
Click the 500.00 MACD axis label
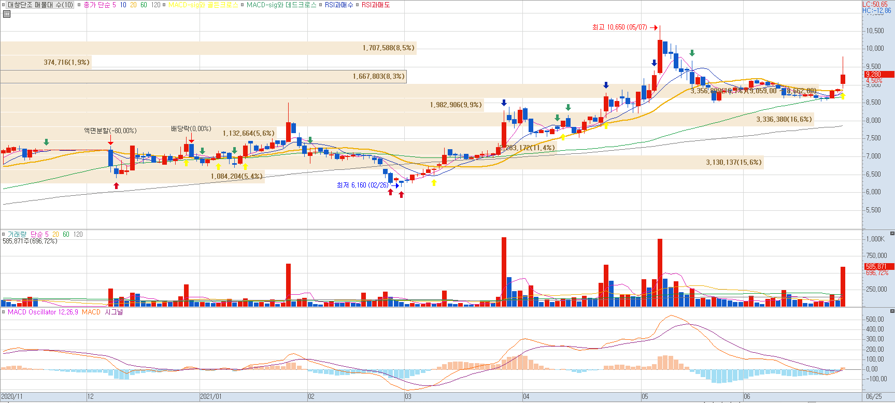pyautogui.click(x=875, y=320)
